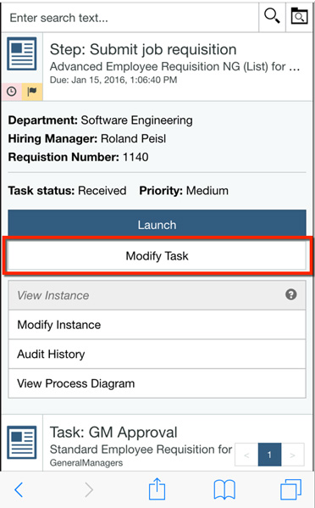Open the browser bookmarks book icon
The height and width of the screenshot is (508, 315).
coord(224,489)
